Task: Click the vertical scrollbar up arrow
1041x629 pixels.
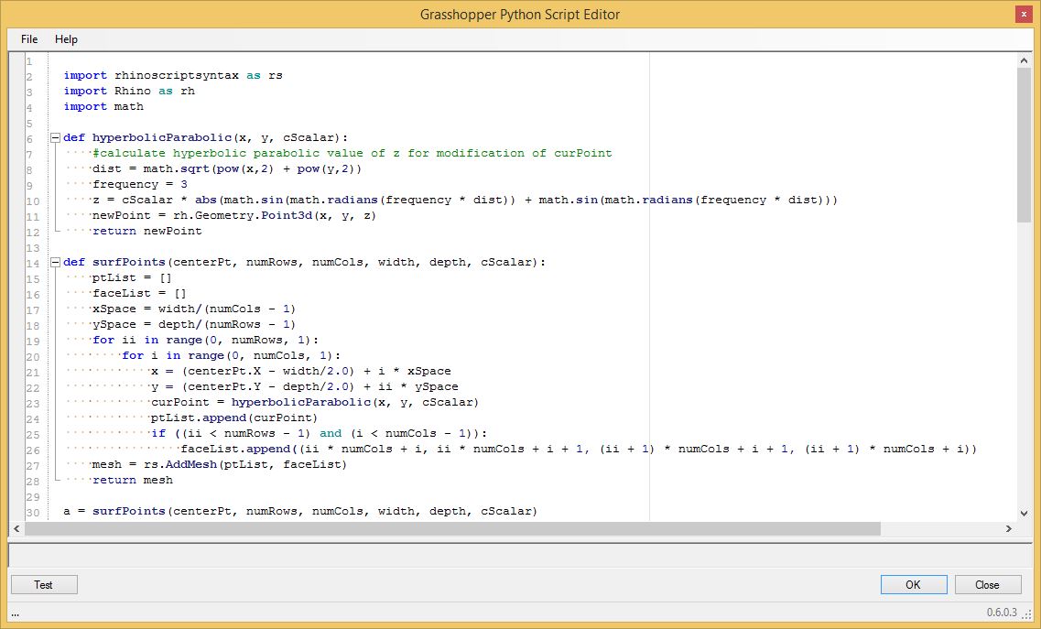Action: (x=1024, y=60)
